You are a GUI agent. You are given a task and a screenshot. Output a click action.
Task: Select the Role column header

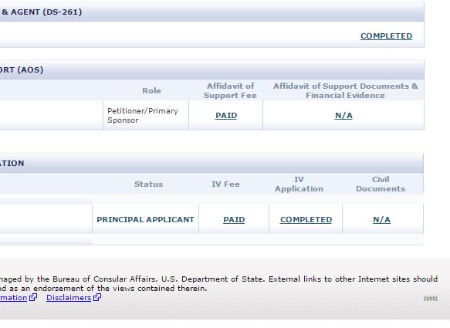coord(151,90)
